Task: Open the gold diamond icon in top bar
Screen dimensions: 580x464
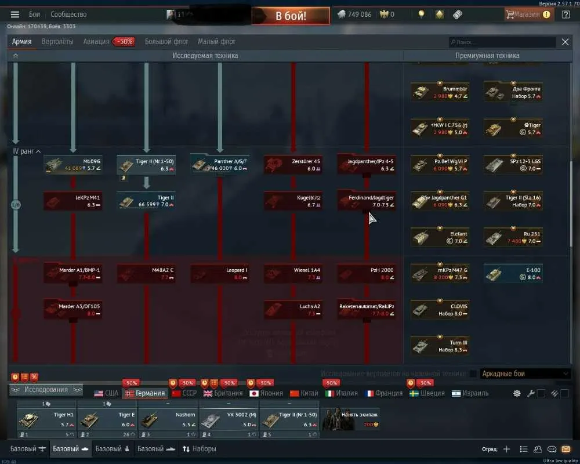Action: click(x=440, y=14)
